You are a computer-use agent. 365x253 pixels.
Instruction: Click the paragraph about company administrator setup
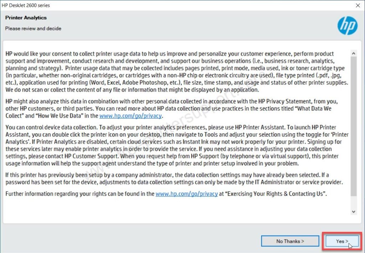[x=174, y=178]
